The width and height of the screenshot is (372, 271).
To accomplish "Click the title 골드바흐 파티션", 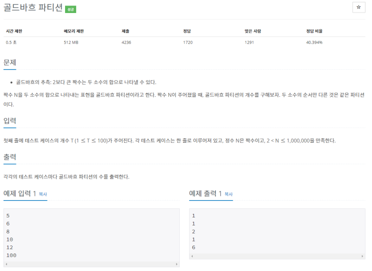I will 33,8.
